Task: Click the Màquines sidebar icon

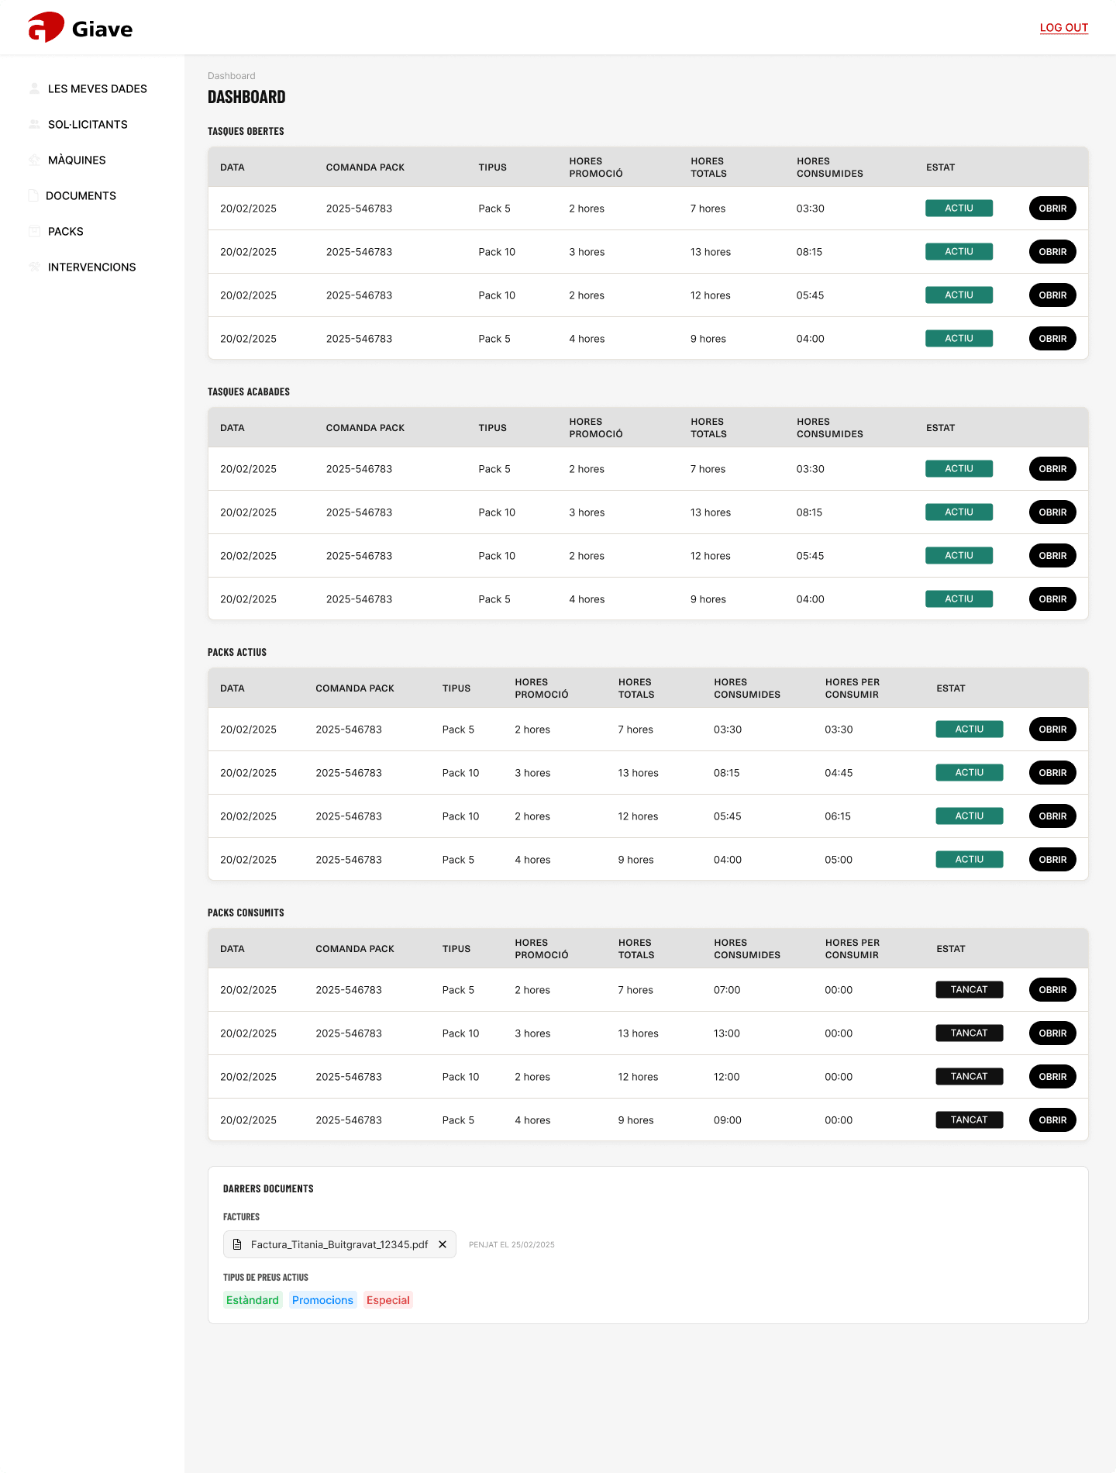Action: click(x=34, y=160)
